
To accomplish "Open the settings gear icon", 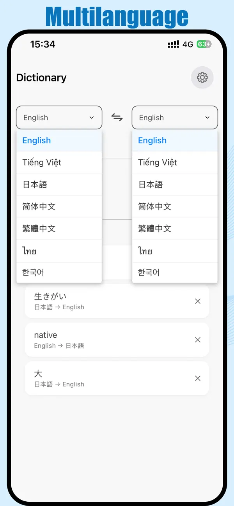I will [x=202, y=78].
